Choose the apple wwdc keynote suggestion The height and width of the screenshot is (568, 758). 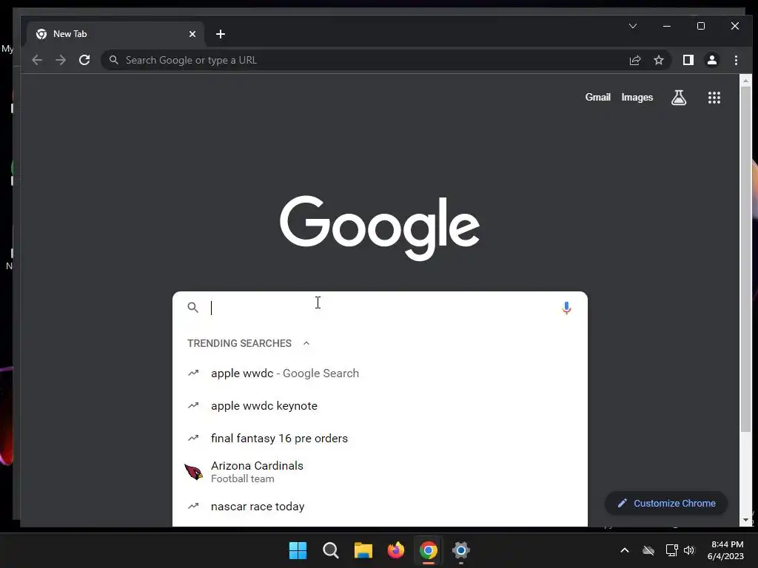click(x=380, y=406)
